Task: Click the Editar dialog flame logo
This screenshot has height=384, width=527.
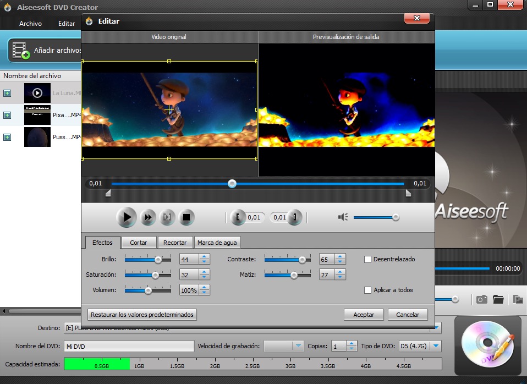Action: 89,21
